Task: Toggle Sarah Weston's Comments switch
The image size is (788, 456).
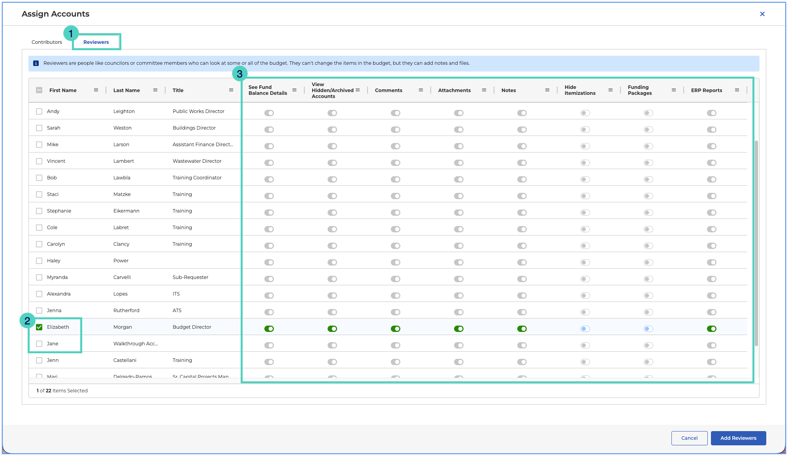Action: (396, 130)
